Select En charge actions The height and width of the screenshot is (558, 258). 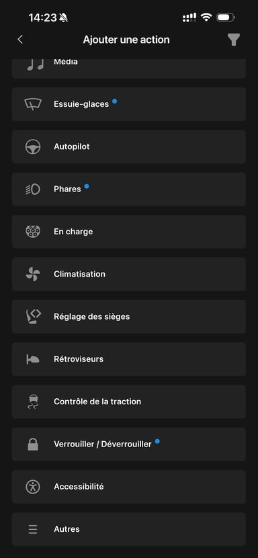(129, 232)
